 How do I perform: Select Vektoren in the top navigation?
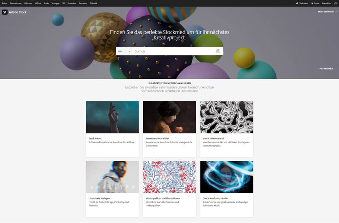tap(28, 3)
